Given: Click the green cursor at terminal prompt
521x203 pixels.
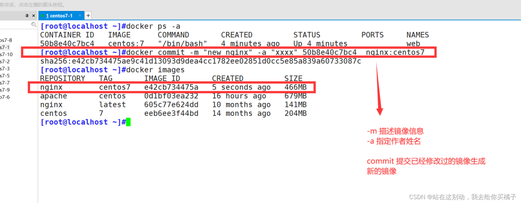Looking at the screenshot, I should point(128,122).
